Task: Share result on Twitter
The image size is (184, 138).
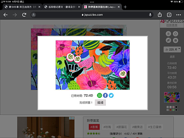Action: (x=111, y=95)
